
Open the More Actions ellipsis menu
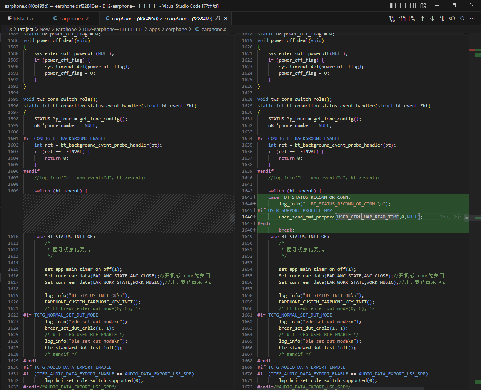(472, 18)
